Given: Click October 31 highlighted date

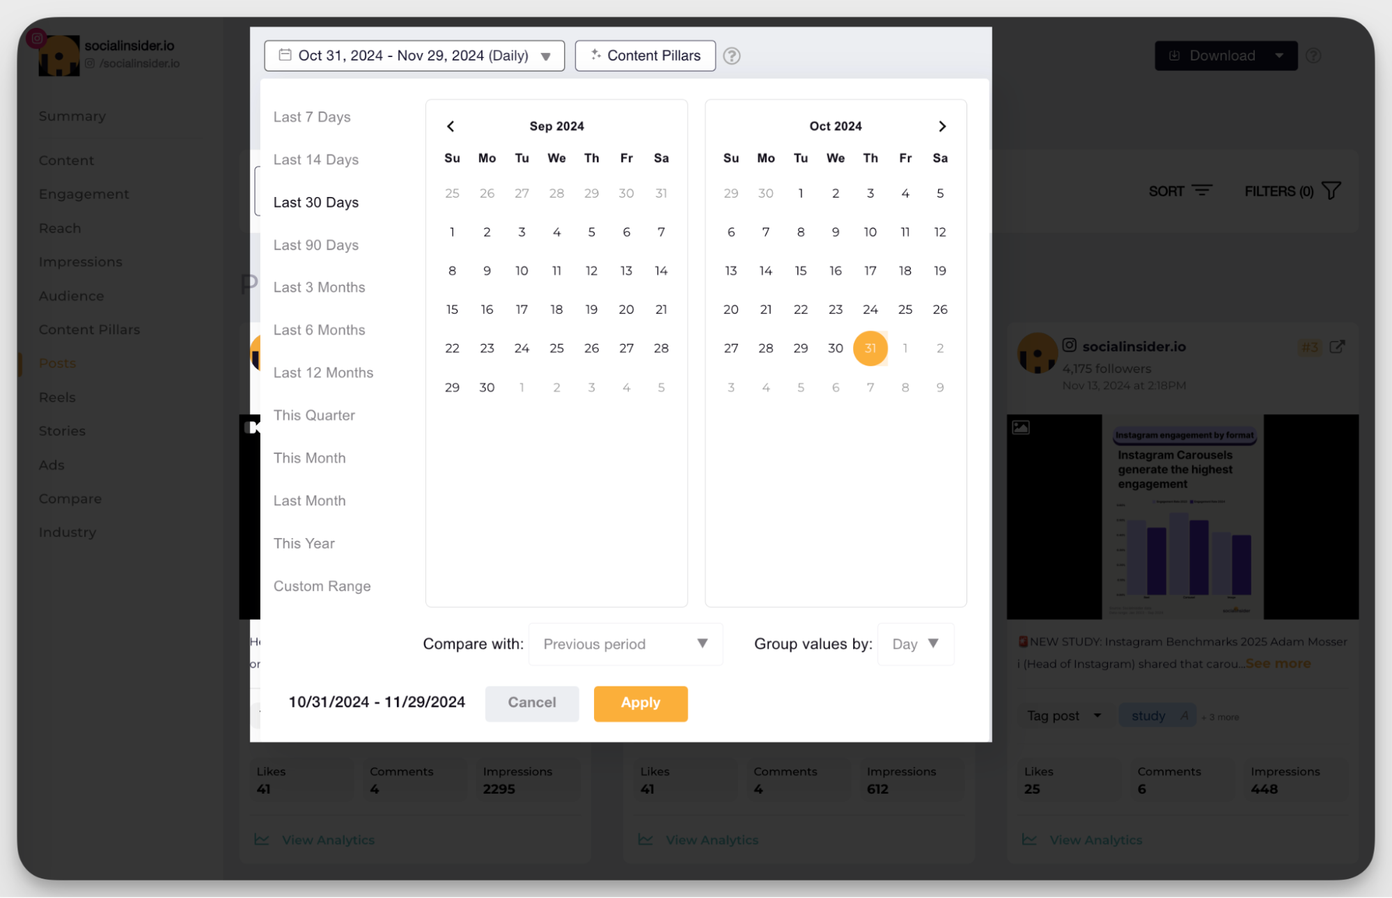Looking at the screenshot, I should point(870,347).
